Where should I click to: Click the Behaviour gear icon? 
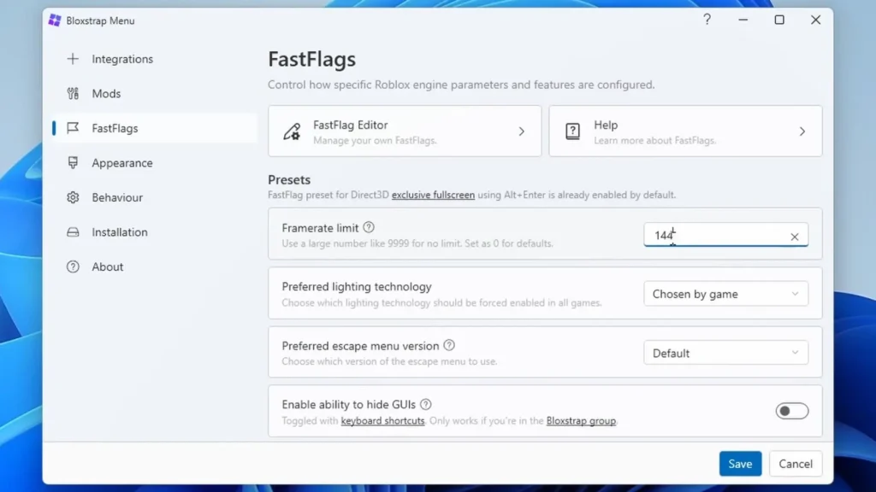pos(73,197)
